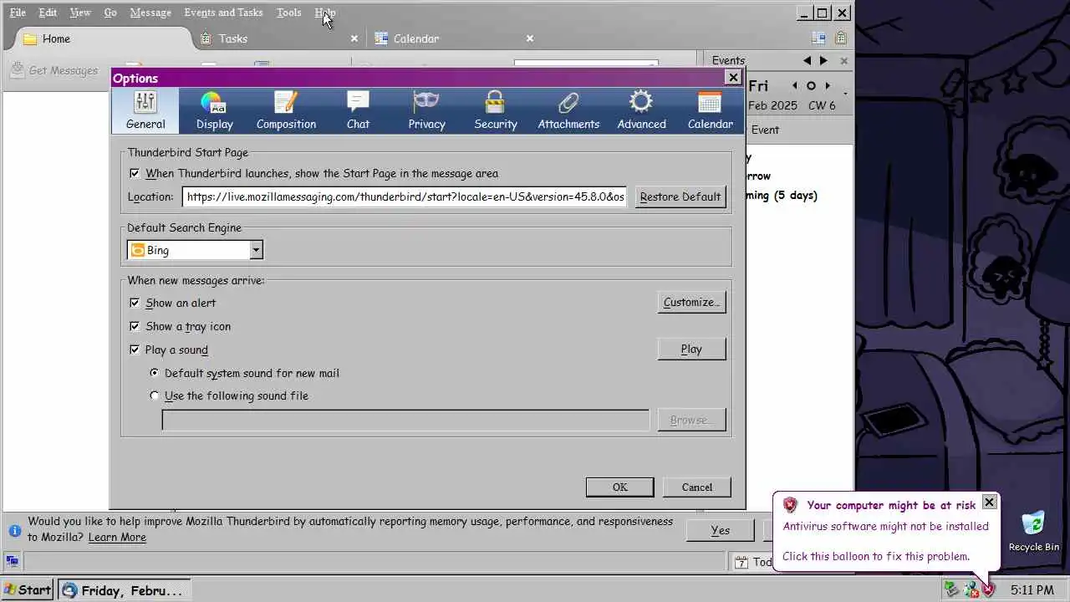The width and height of the screenshot is (1070, 602).
Task: Click Yes to help improve Thunderbird
Action: pyautogui.click(x=721, y=530)
